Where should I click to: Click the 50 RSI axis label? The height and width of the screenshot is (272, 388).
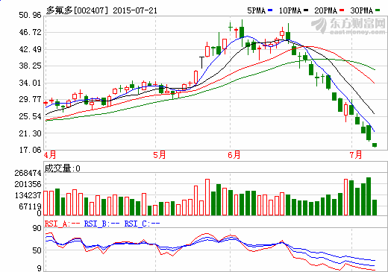tap(37, 250)
